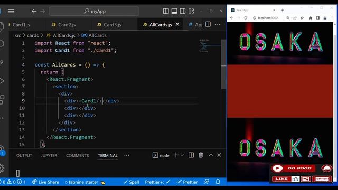Click the AllCards symbol breadcrumb
This screenshot has width=338, height=190.
tap(97, 35)
